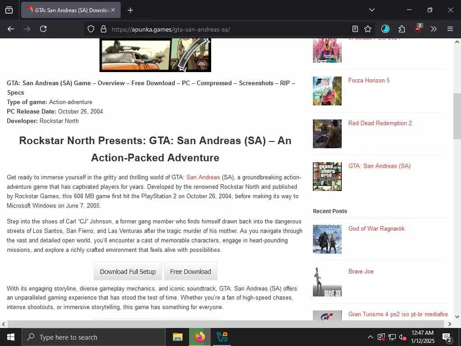Click the Rockstar North Presents heading
This screenshot has height=346, width=461.
tap(155, 149)
